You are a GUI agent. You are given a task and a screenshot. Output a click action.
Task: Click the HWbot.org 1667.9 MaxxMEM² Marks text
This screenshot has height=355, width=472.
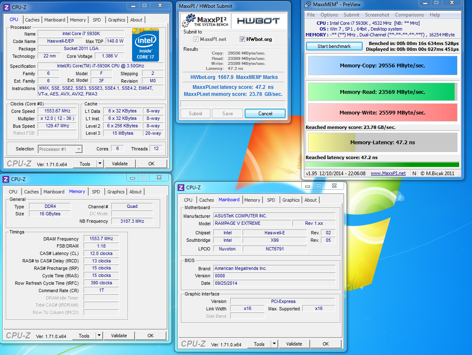click(x=234, y=77)
